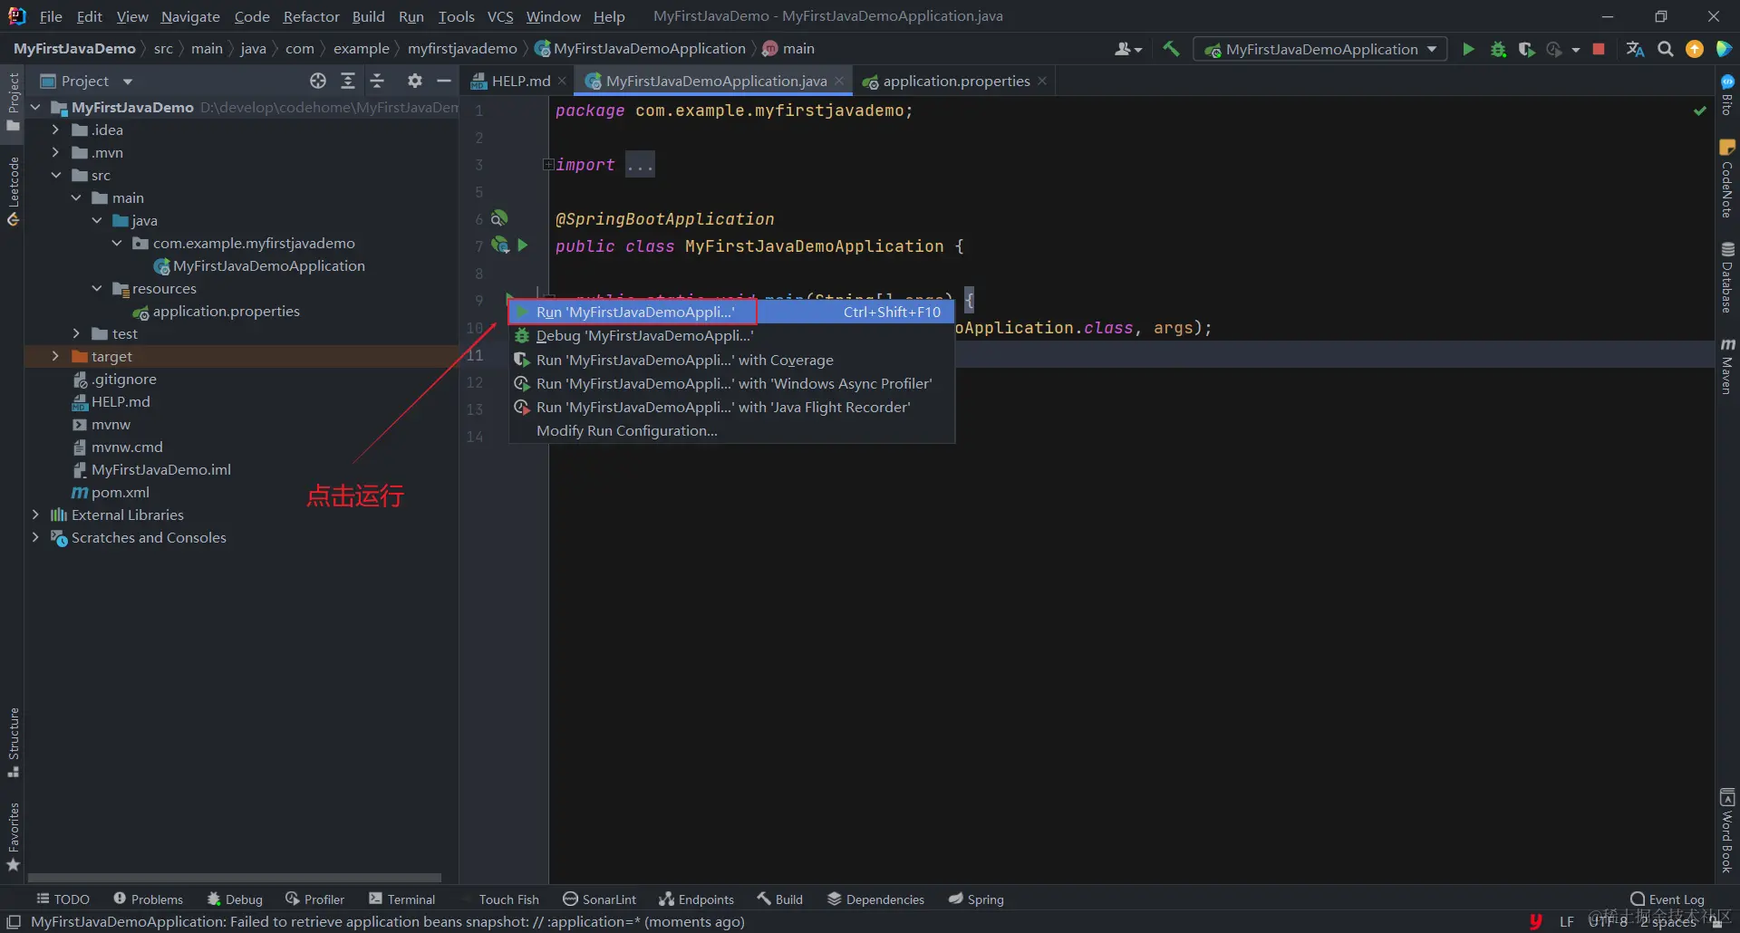This screenshot has height=933, width=1740.
Task: Expand the .idea folder
Action: tap(55, 130)
